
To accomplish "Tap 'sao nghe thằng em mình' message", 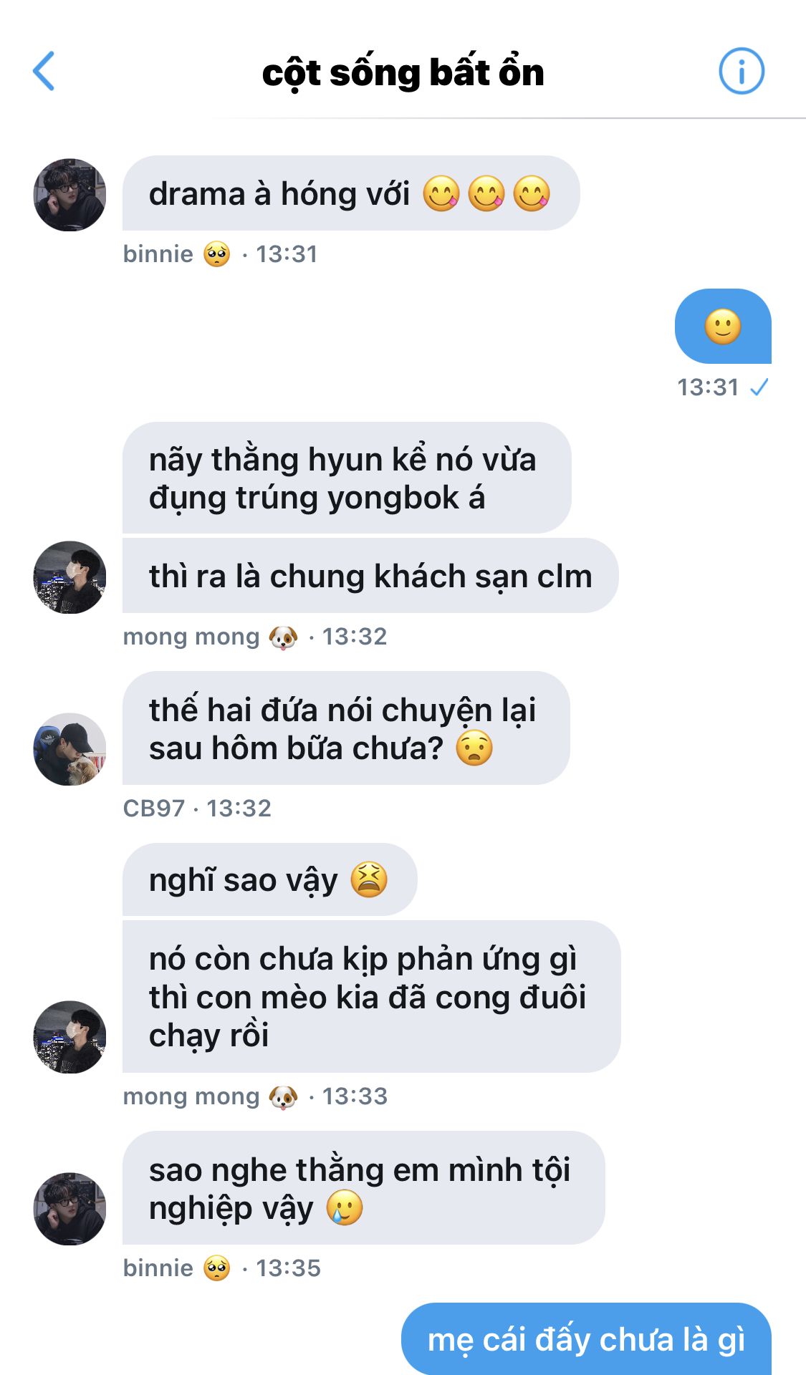I will point(364,1188).
